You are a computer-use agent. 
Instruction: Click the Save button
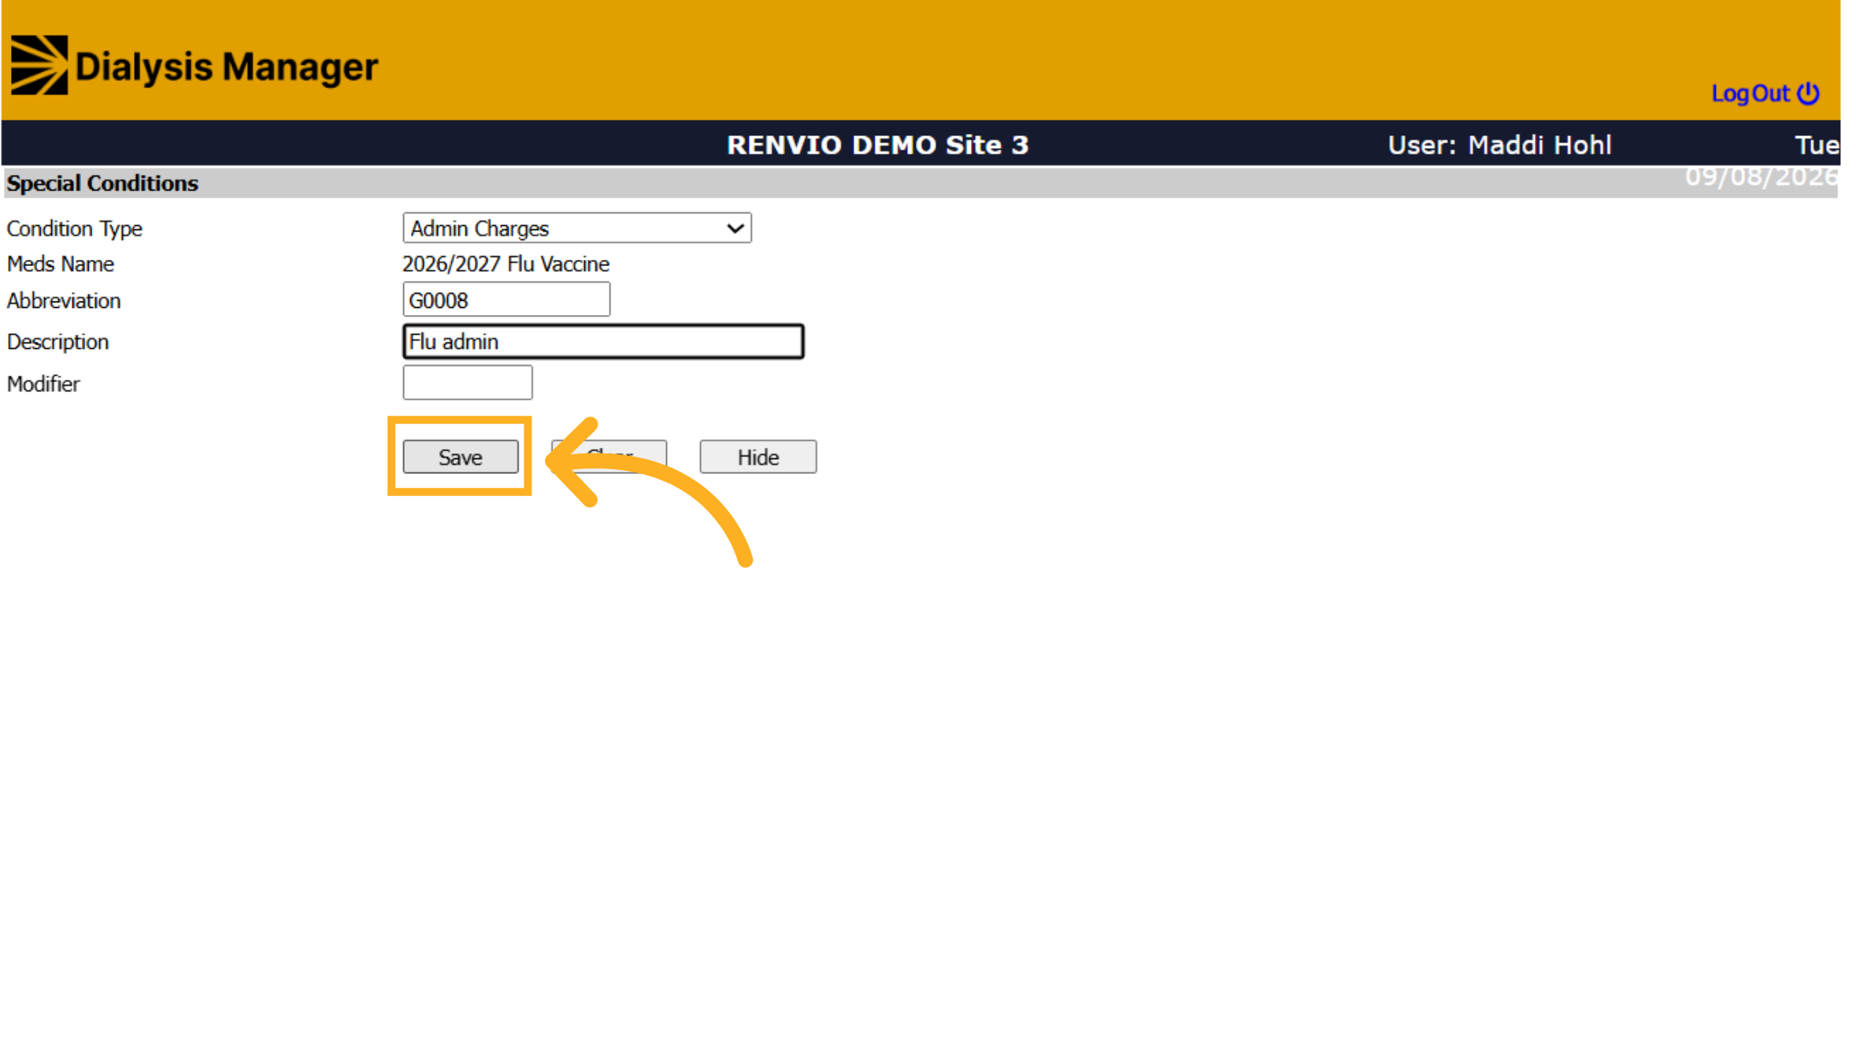tap(460, 457)
